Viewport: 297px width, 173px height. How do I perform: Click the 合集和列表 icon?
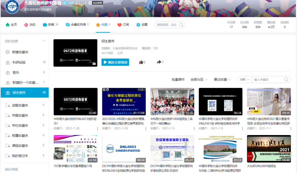68,25
